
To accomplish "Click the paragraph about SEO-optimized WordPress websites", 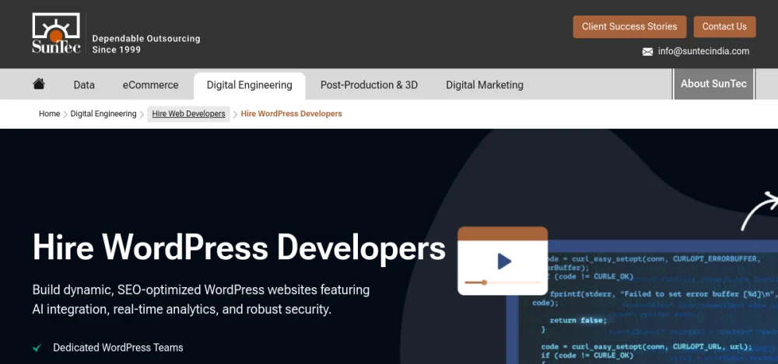I will [x=201, y=300].
